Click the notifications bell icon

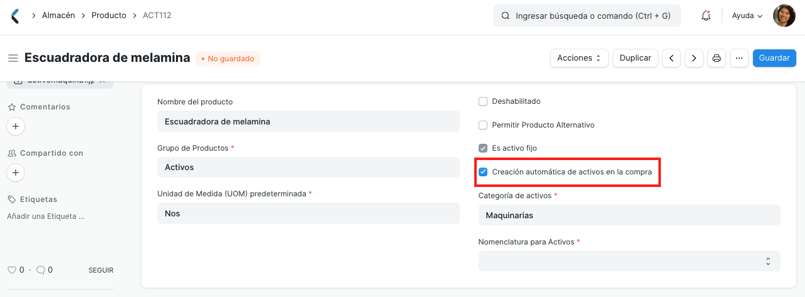tap(705, 16)
